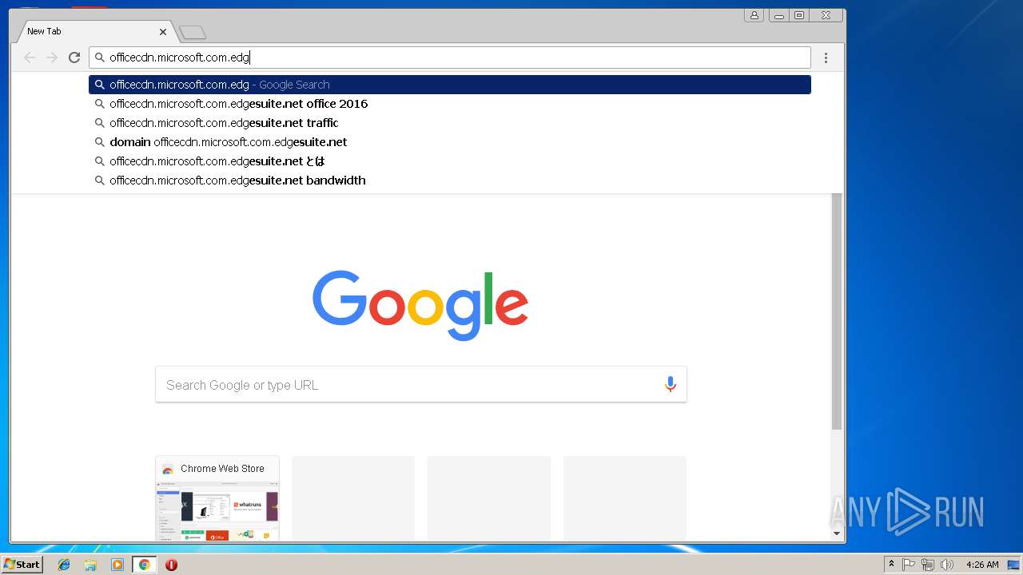The height and width of the screenshot is (575, 1023).
Task: Click the browser forward arrow
Action: click(52, 57)
